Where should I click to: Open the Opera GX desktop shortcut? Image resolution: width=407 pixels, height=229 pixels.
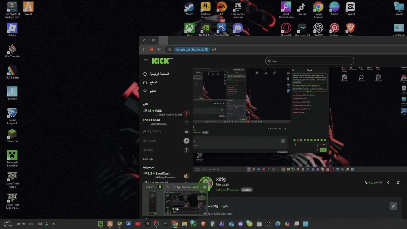click(286, 30)
